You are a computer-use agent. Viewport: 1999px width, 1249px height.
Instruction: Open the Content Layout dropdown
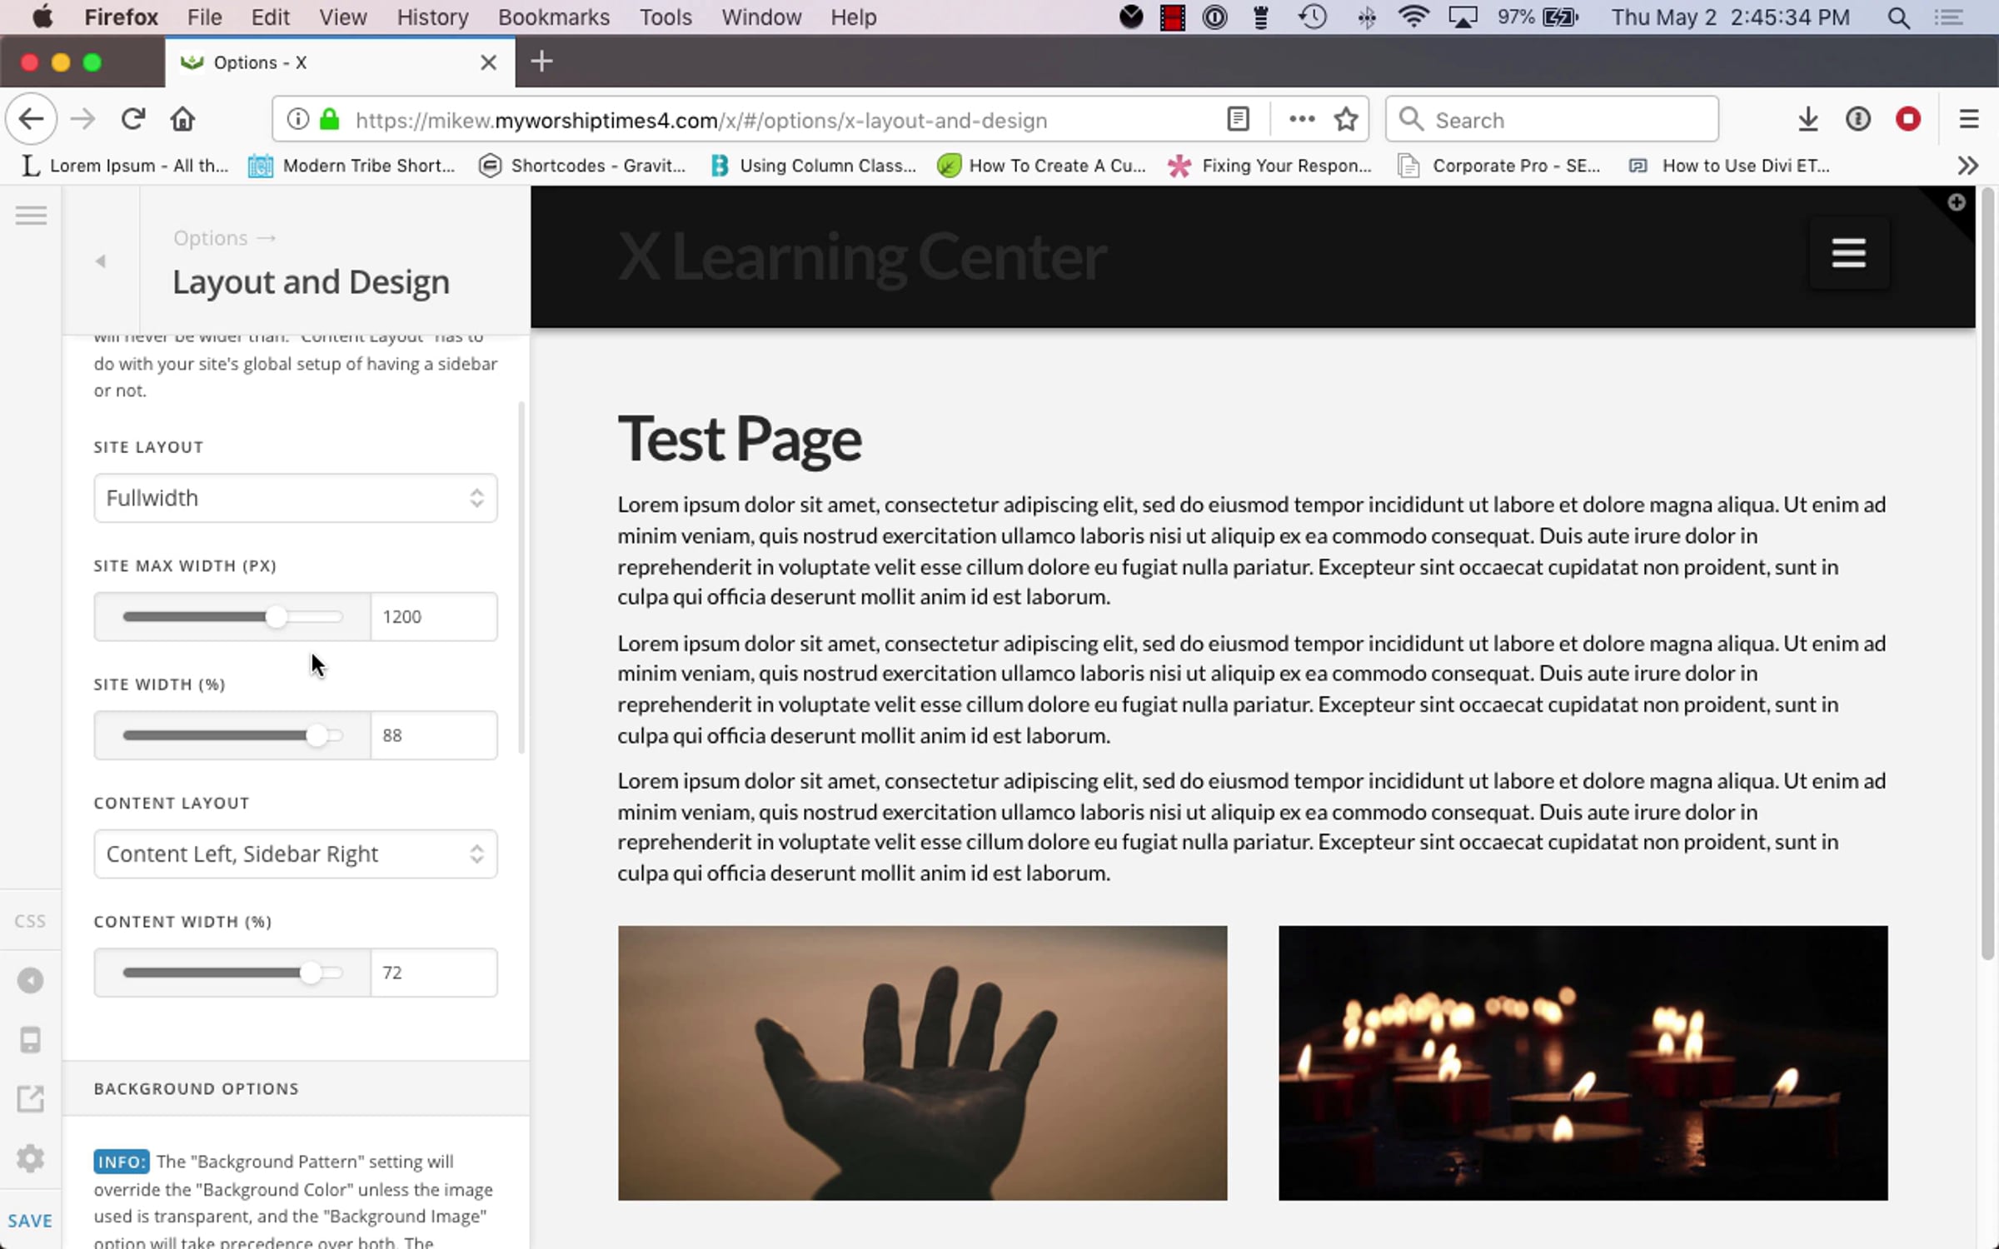[296, 854]
